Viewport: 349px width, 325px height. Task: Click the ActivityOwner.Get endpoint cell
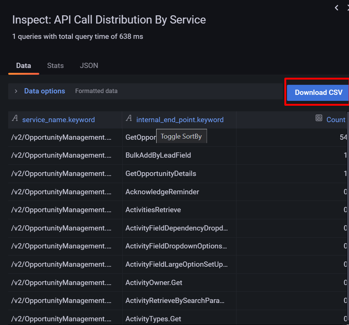(154, 283)
